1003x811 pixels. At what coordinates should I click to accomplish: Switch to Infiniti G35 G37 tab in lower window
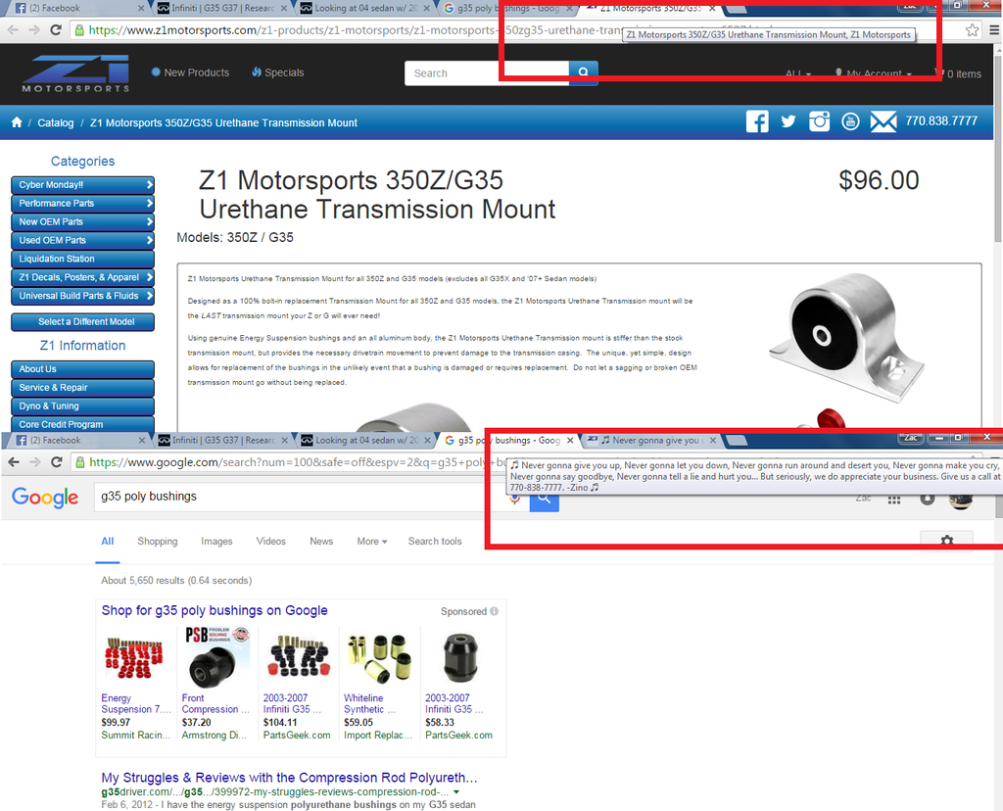tap(222, 440)
